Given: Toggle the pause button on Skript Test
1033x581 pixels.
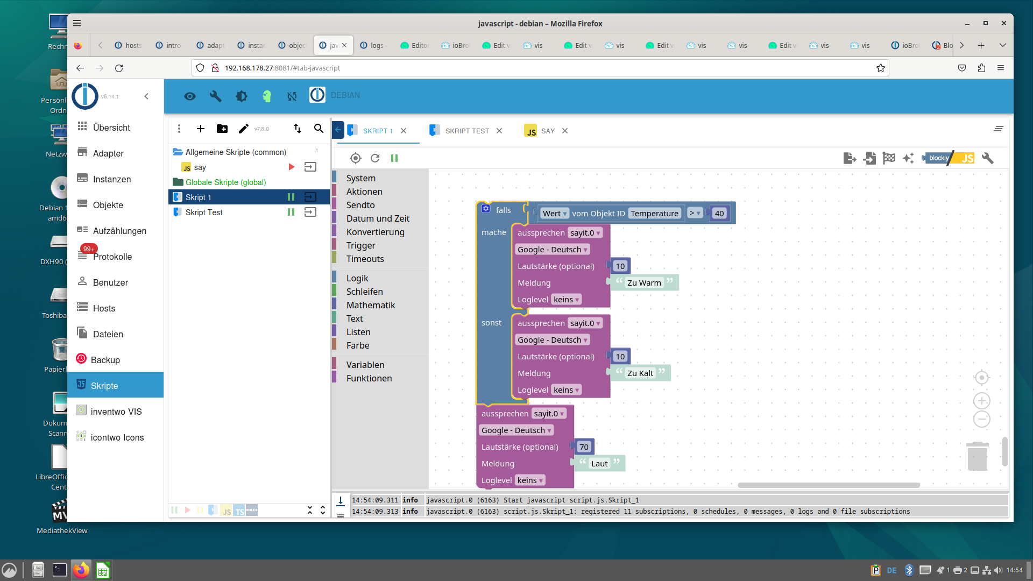Looking at the screenshot, I should (292, 212).
